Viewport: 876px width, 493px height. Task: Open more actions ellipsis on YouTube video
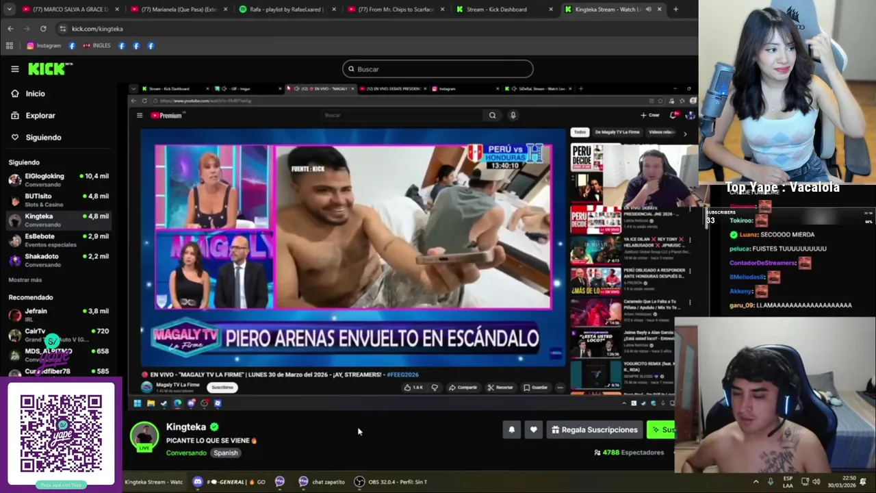coord(560,388)
